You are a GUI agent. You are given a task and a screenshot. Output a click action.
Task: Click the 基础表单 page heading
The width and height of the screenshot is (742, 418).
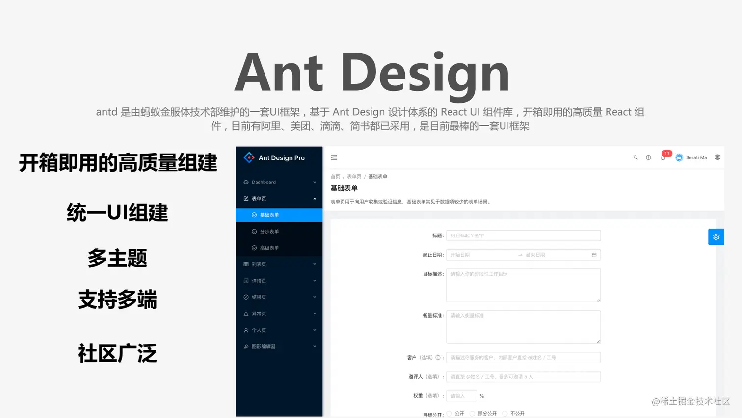344,188
